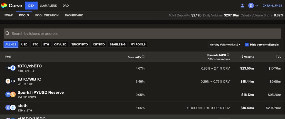The image size is (285, 119).
Task: Toggle the Hide very small pools checkbox
Action: pyautogui.click(x=247, y=45)
